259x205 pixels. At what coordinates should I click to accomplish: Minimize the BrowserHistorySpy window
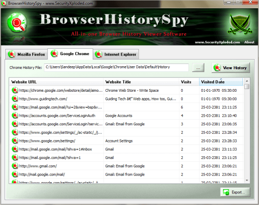tap(229, 2)
